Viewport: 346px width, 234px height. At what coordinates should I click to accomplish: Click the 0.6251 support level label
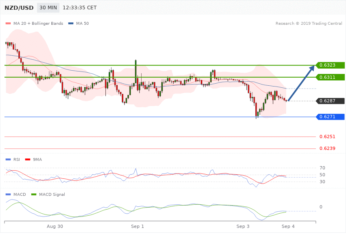(x=327, y=136)
